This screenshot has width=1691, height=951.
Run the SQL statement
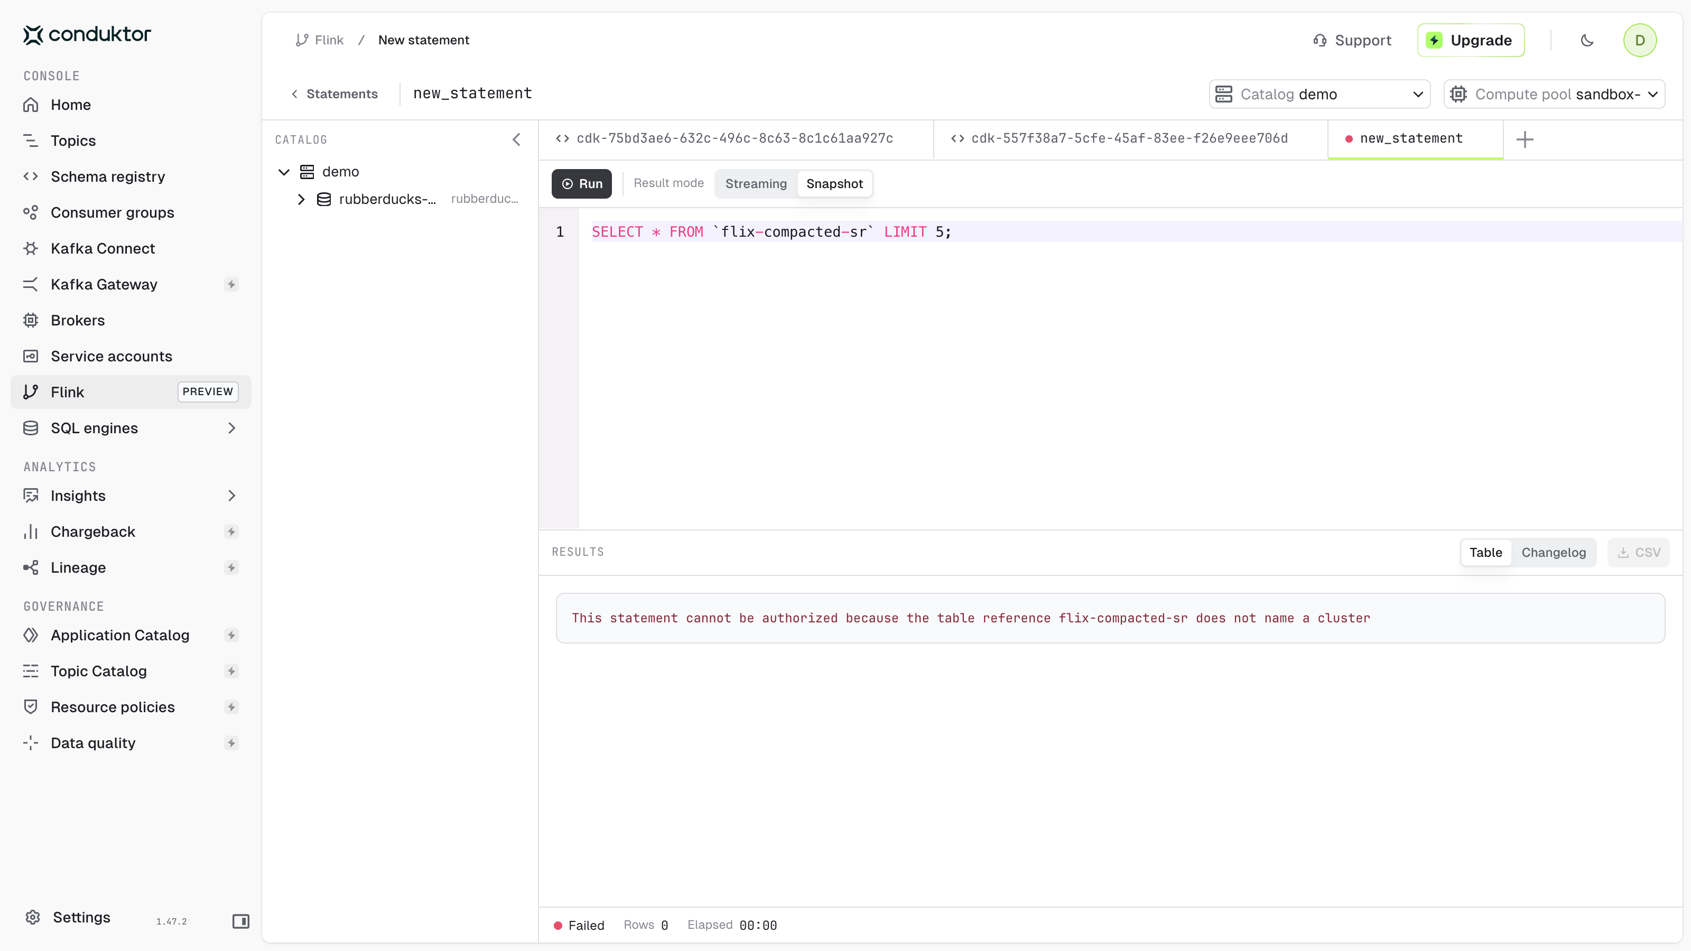point(582,184)
